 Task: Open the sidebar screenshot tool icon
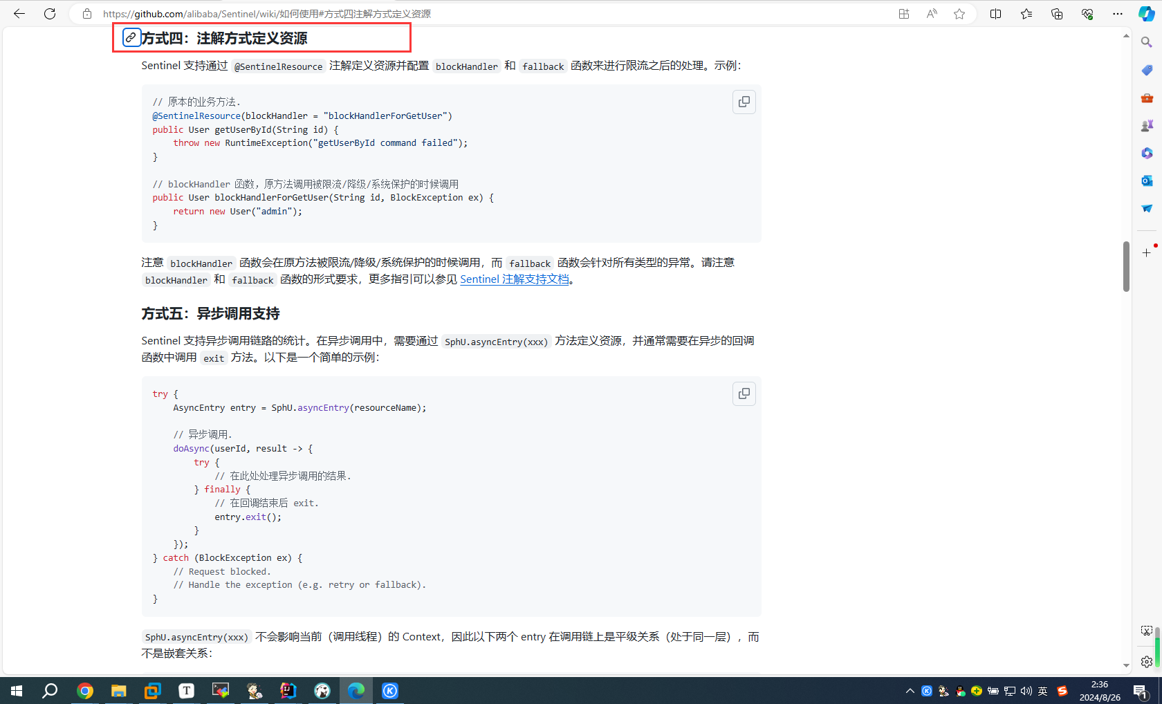1147,631
